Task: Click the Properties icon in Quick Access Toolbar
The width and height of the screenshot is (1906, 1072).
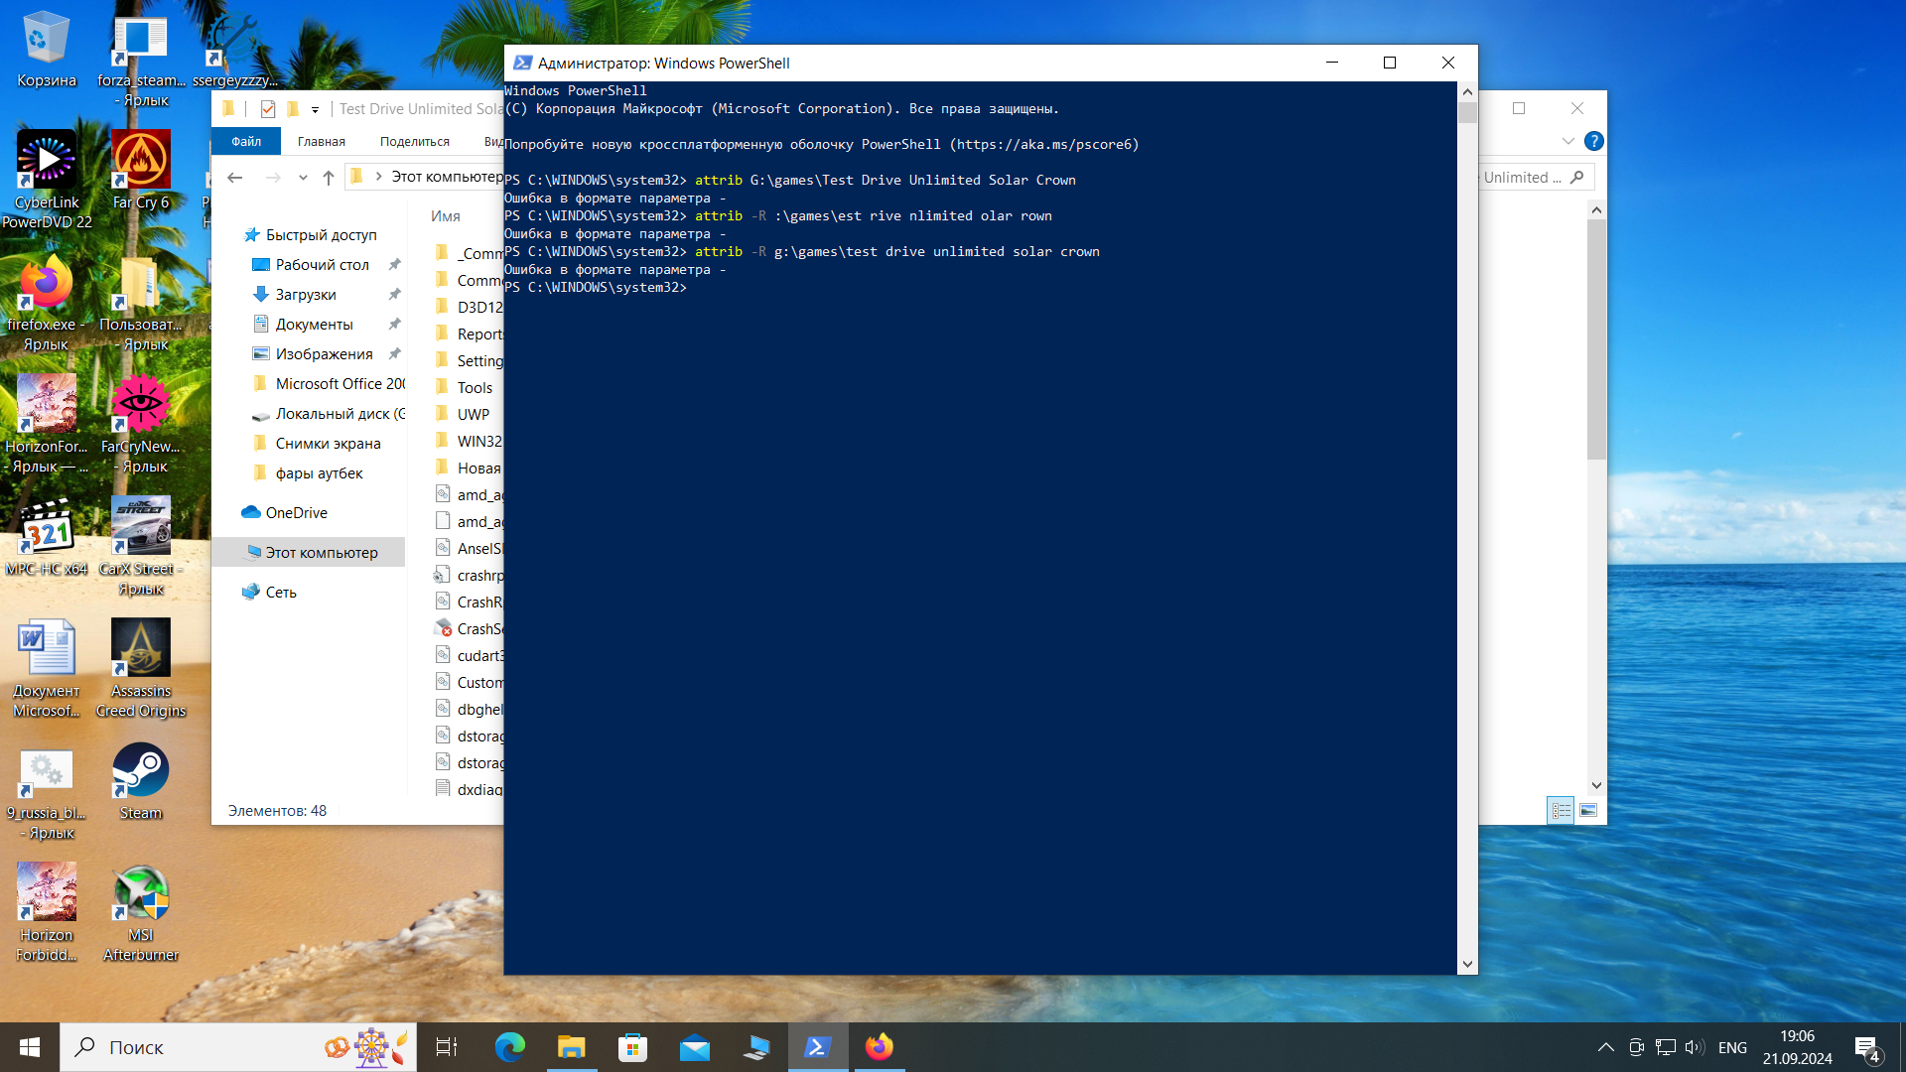Action: (x=268, y=109)
